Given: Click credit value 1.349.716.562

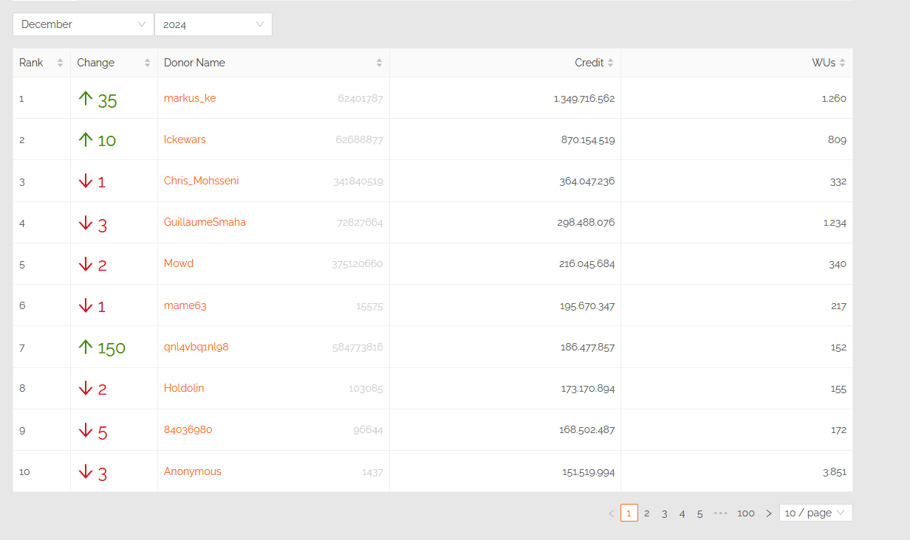Looking at the screenshot, I should point(584,98).
